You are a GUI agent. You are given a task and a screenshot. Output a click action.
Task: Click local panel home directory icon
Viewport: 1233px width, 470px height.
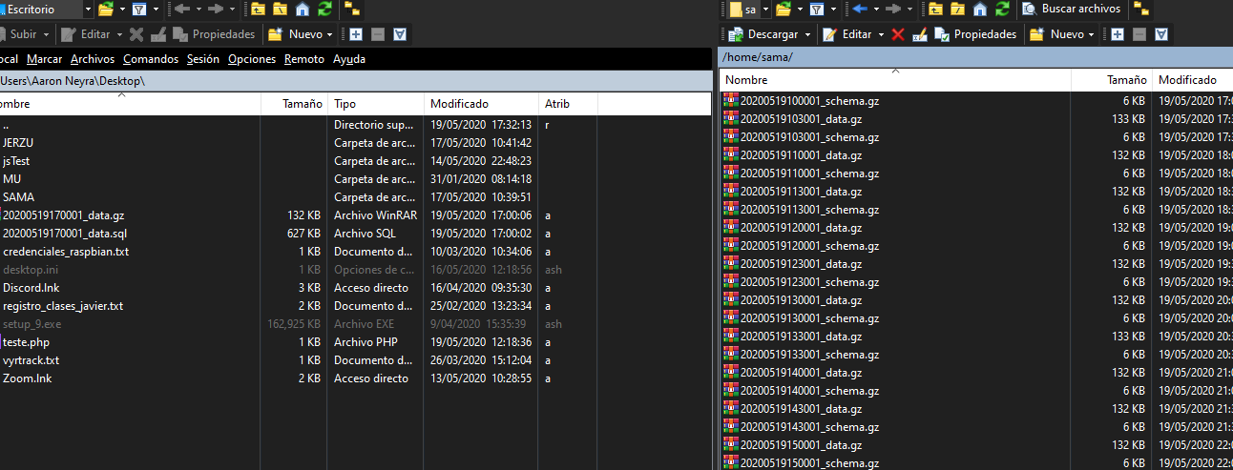[x=303, y=10]
